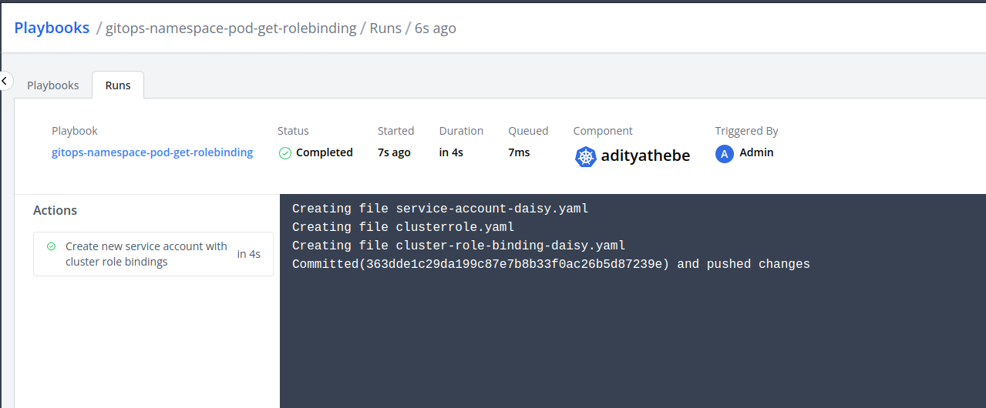
Task: Click the green Completed status check icon
Action: (285, 153)
